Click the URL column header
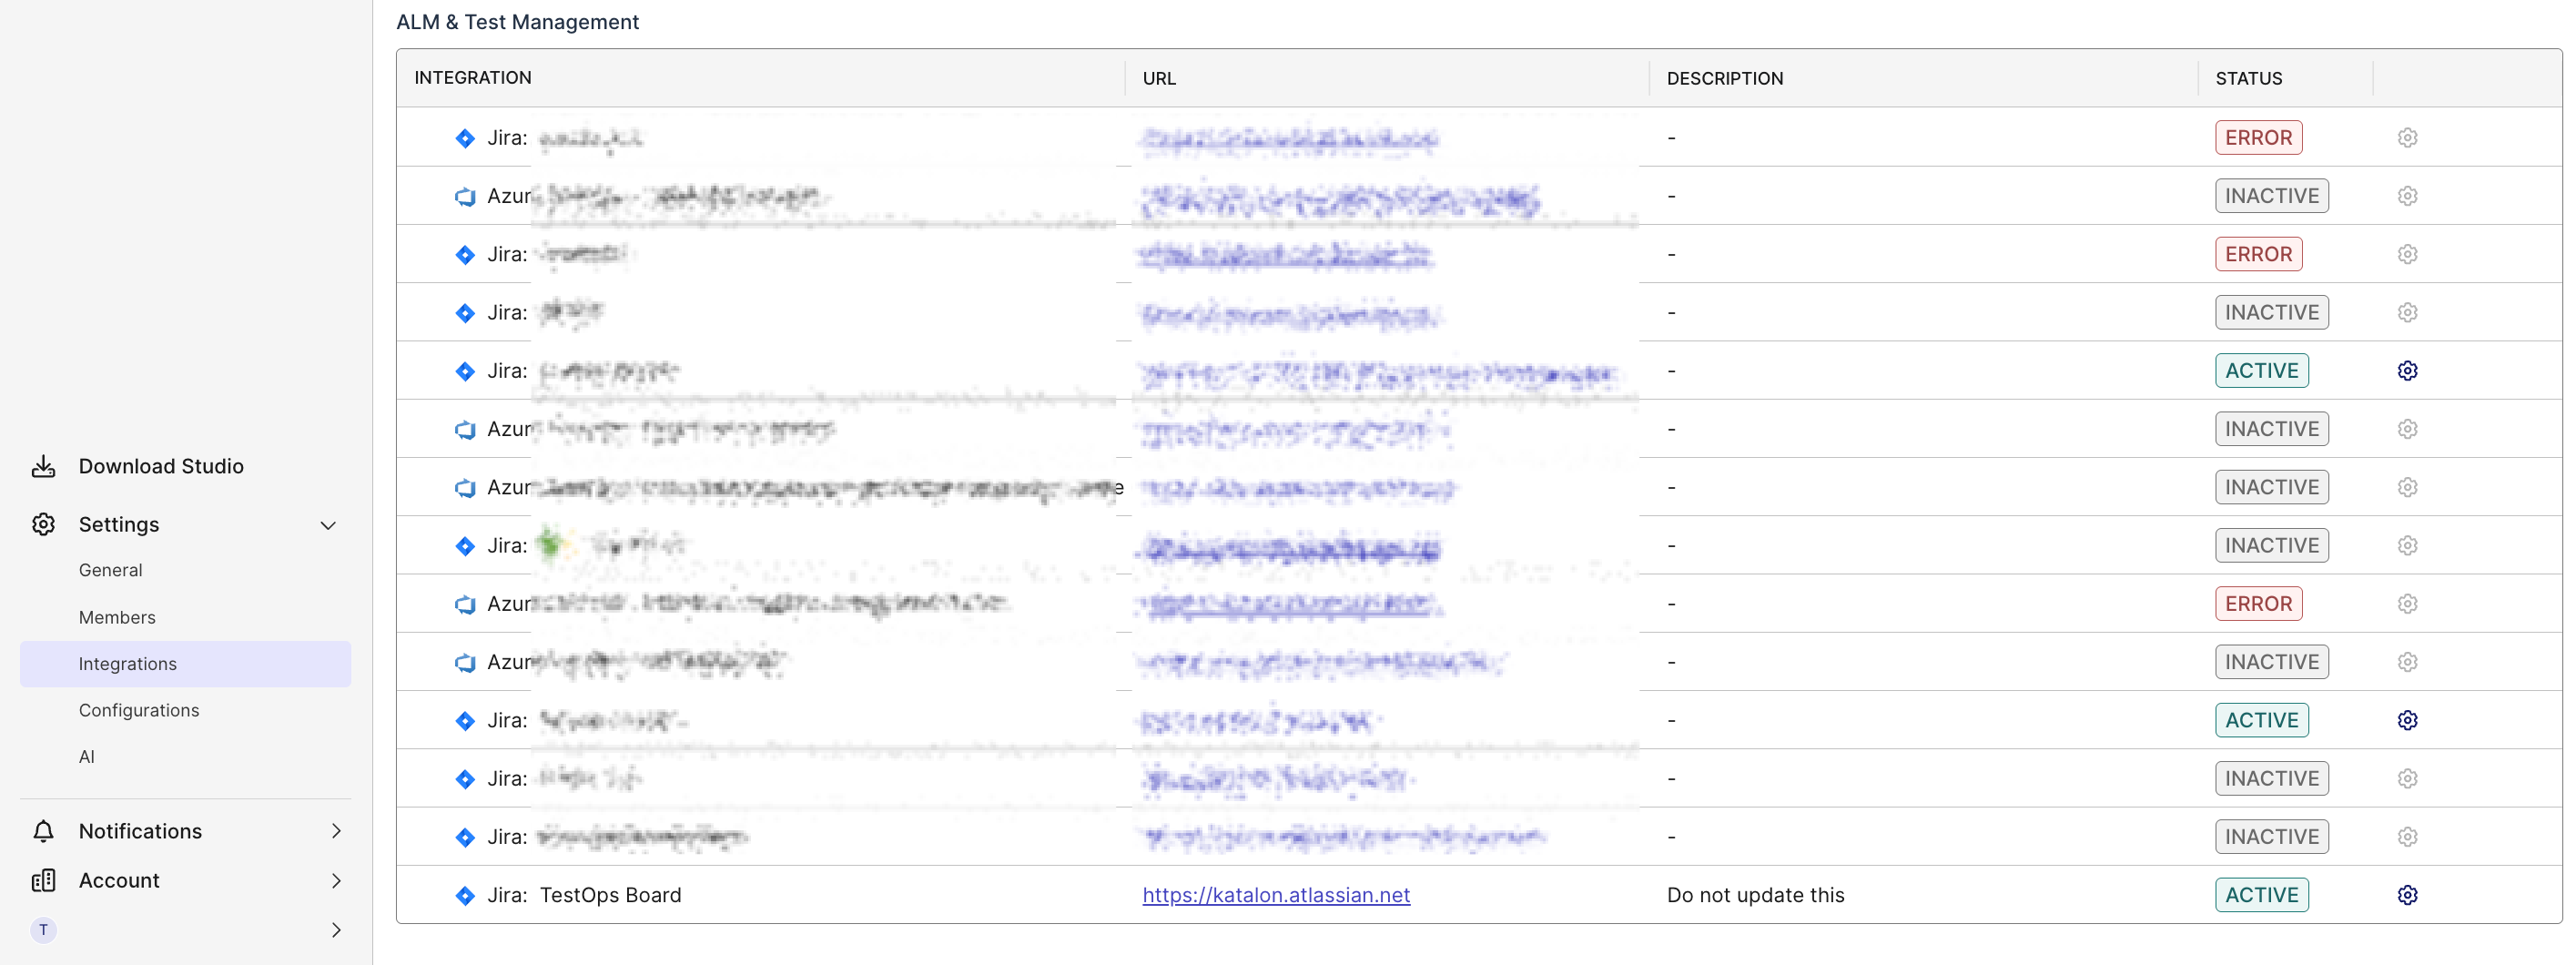 point(1159,79)
